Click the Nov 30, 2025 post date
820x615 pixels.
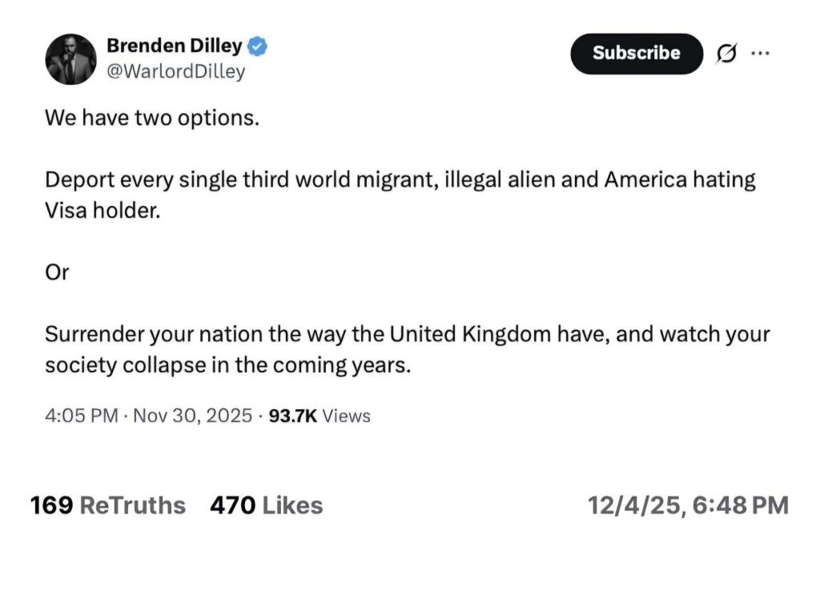pos(192,416)
